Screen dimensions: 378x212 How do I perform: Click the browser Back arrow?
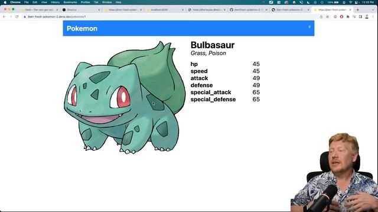click(x=4, y=16)
